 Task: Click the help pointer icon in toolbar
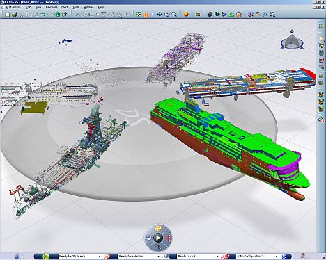click(64, 15)
